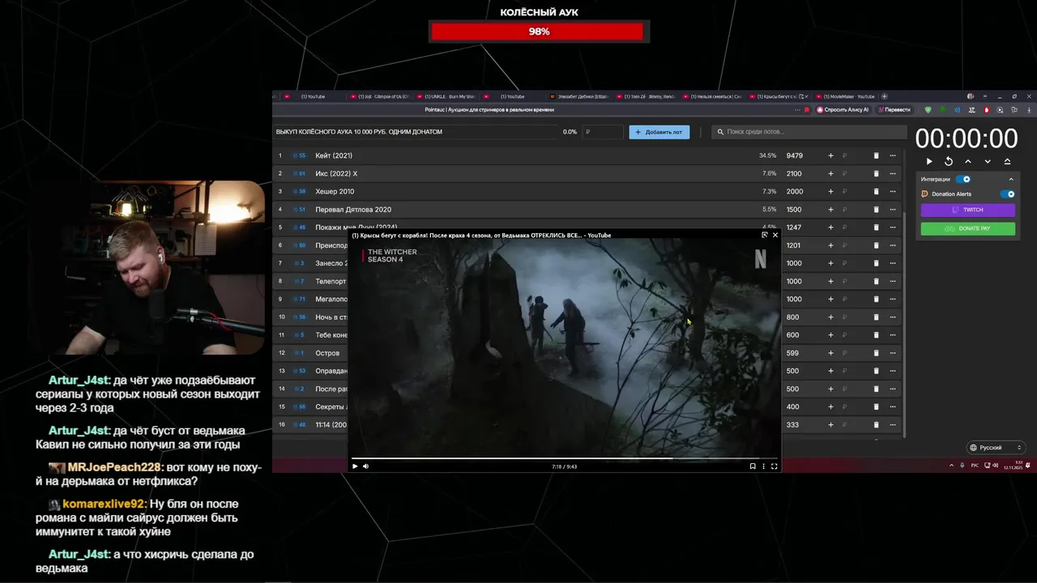The image size is (1037, 583).
Task: Select the Перевал Дятлова 2020 lot name
Action: tap(353, 210)
